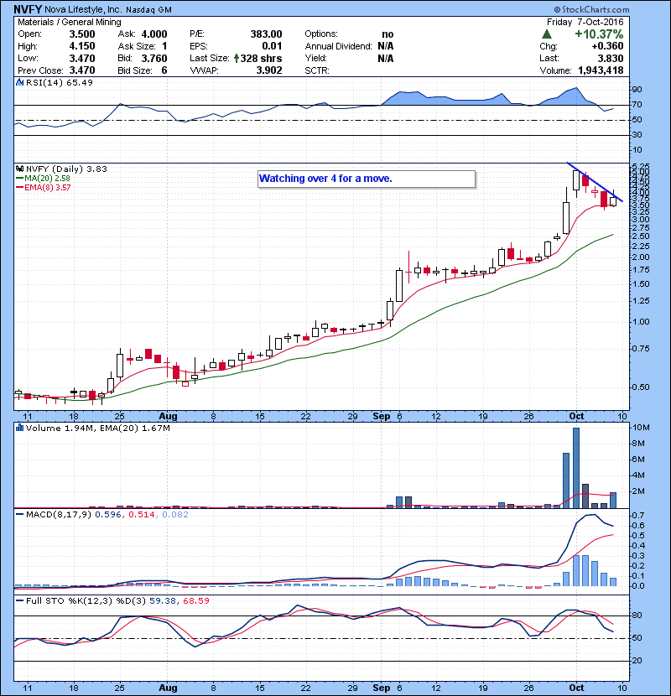Click the Bid Size value 6
Screen dimensions: 671x696
pyautogui.click(x=164, y=70)
